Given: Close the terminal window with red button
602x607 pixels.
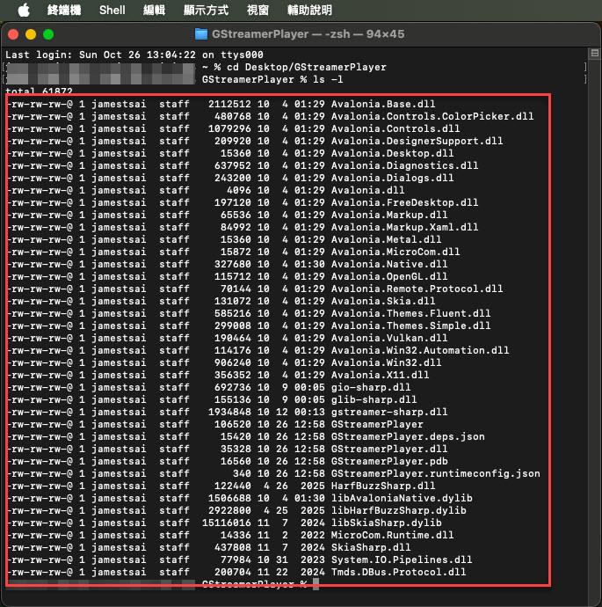Looking at the screenshot, I should [x=13, y=34].
